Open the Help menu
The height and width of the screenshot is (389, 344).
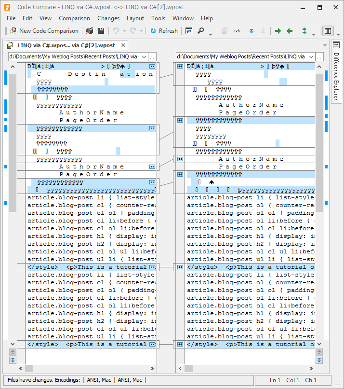coord(207,18)
